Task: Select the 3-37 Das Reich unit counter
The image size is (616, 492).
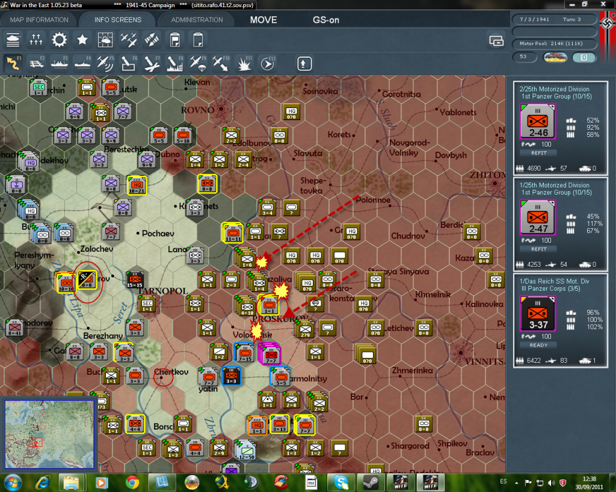Action: pos(538,314)
